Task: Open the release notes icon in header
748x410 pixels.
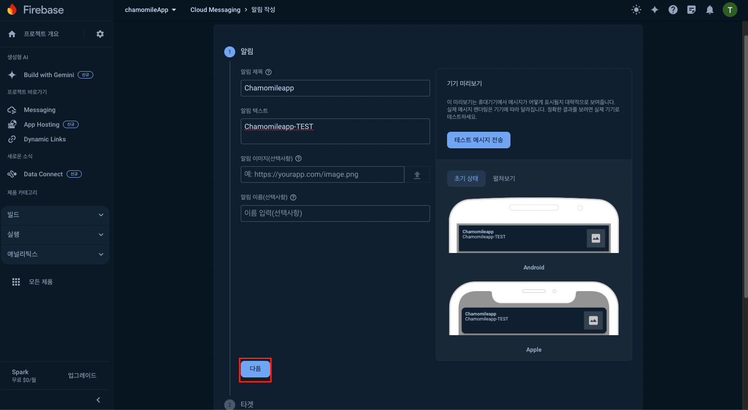Action: click(691, 10)
